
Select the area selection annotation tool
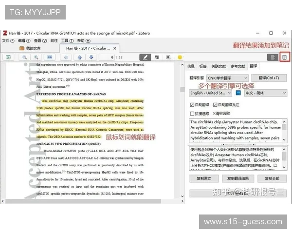168,57
